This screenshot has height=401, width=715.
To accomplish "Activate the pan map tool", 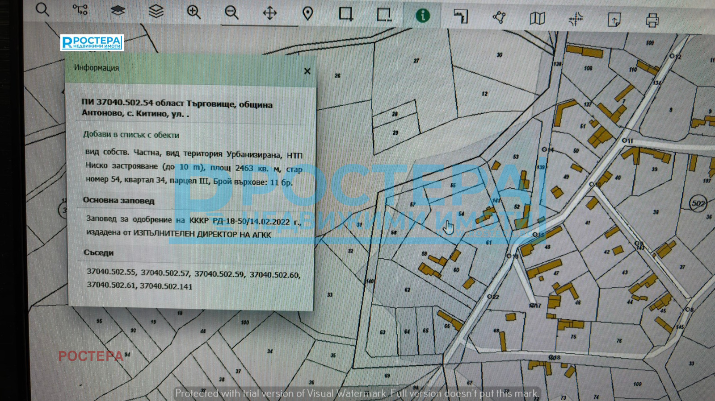I will [x=270, y=13].
